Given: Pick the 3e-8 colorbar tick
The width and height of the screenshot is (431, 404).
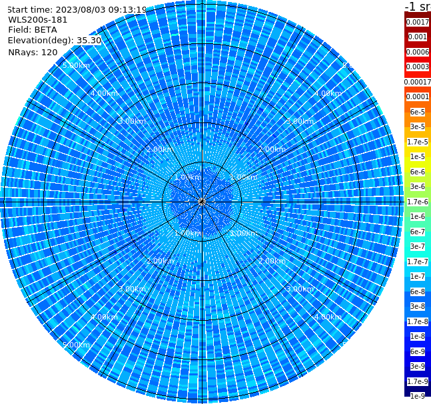Looking at the screenshot, I should pyautogui.click(x=418, y=306).
